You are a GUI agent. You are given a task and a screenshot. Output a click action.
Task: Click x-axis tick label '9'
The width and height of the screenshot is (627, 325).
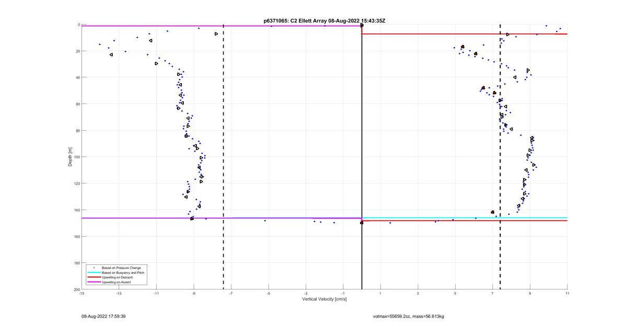point(530,293)
